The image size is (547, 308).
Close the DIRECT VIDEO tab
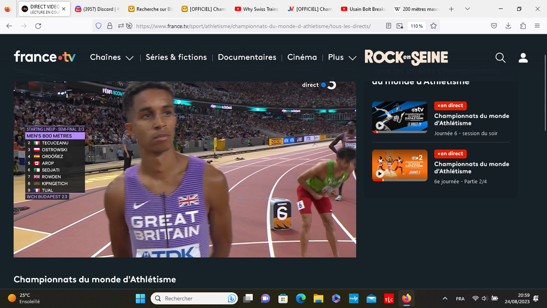click(x=64, y=9)
